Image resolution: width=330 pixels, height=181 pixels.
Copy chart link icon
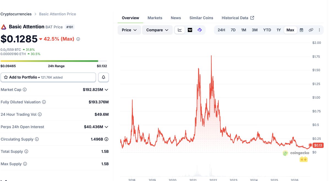[x=311, y=30]
